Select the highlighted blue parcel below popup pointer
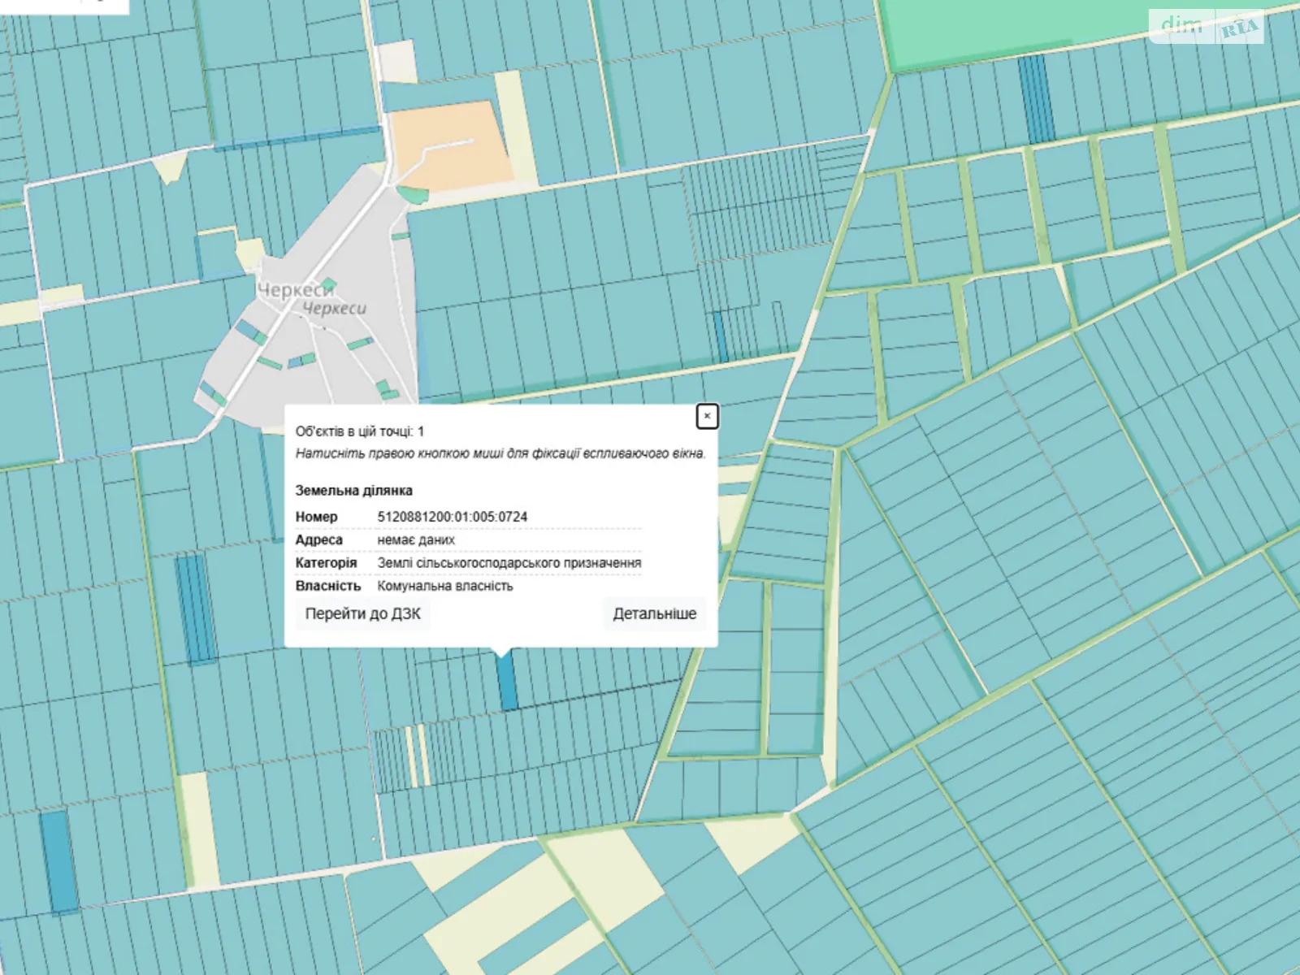 pyautogui.click(x=507, y=682)
